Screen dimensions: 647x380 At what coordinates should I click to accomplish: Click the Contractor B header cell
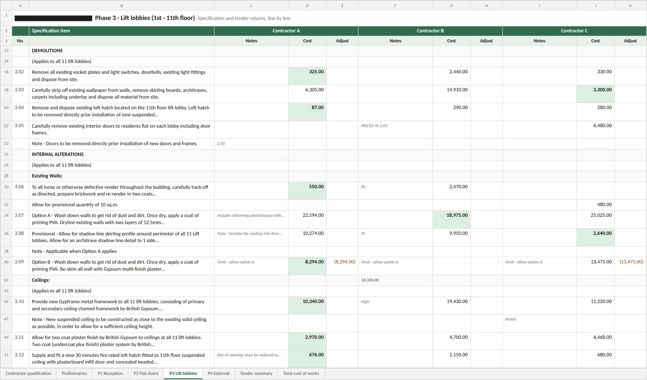(430, 31)
